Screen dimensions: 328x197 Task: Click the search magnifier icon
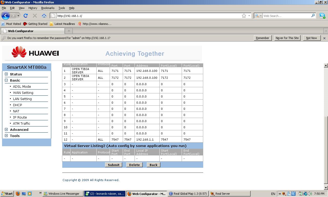pyautogui.click(x=313, y=16)
